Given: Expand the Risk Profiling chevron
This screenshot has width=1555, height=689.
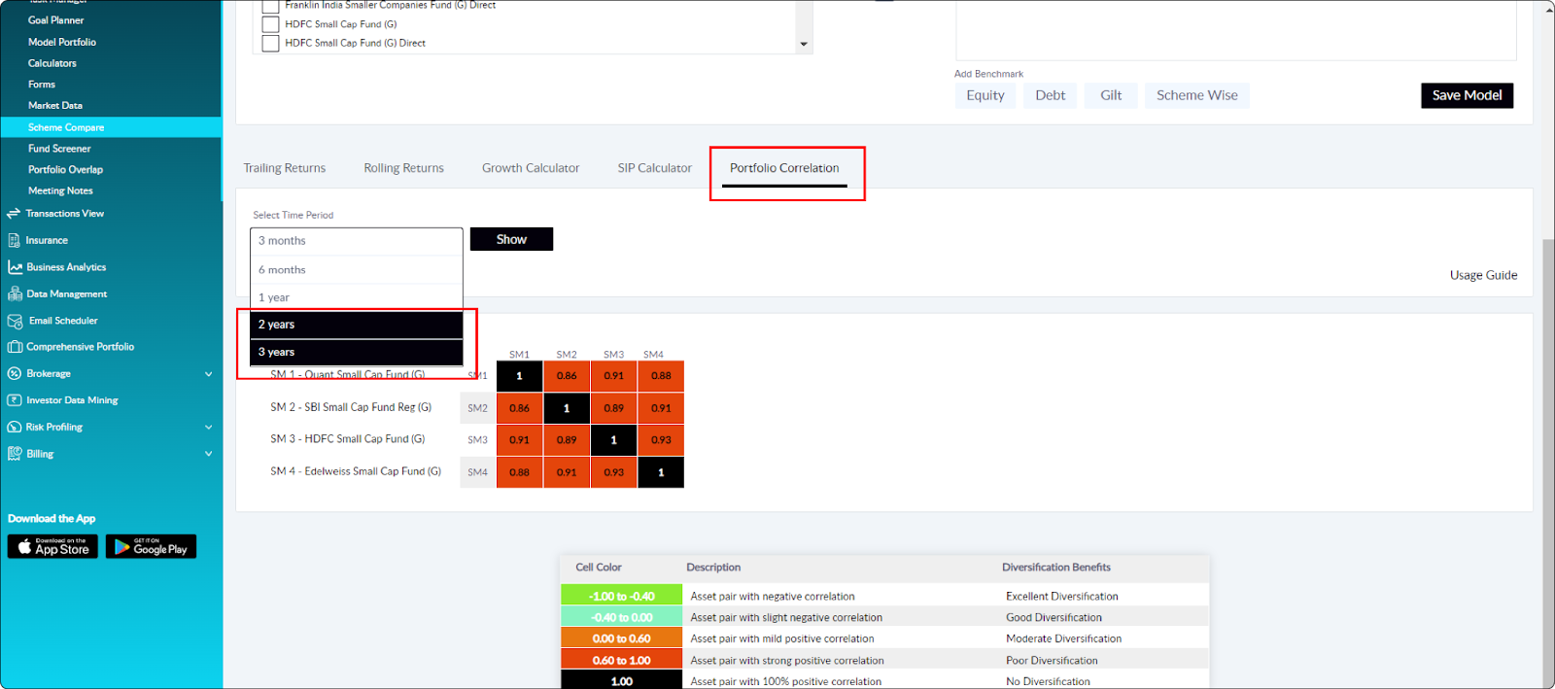Looking at the screenshot, I should tap(208, 428).
